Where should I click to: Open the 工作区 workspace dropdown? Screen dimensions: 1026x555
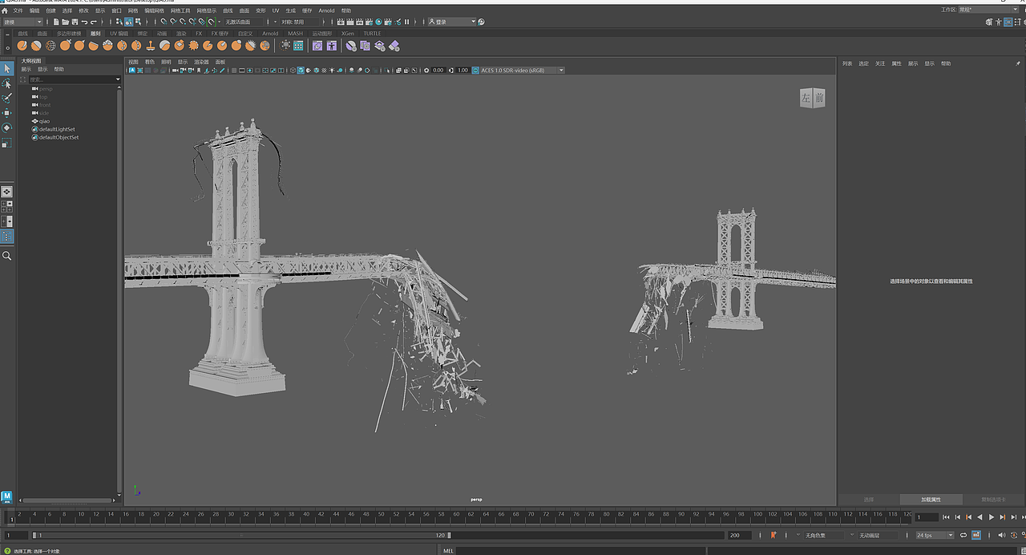coord(988,9)
